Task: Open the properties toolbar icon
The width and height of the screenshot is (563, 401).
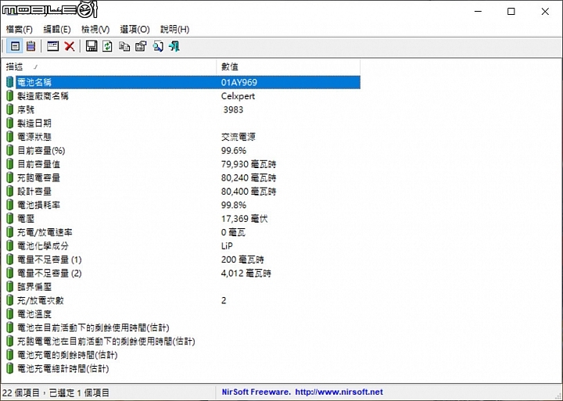Action: pos(141,46)
